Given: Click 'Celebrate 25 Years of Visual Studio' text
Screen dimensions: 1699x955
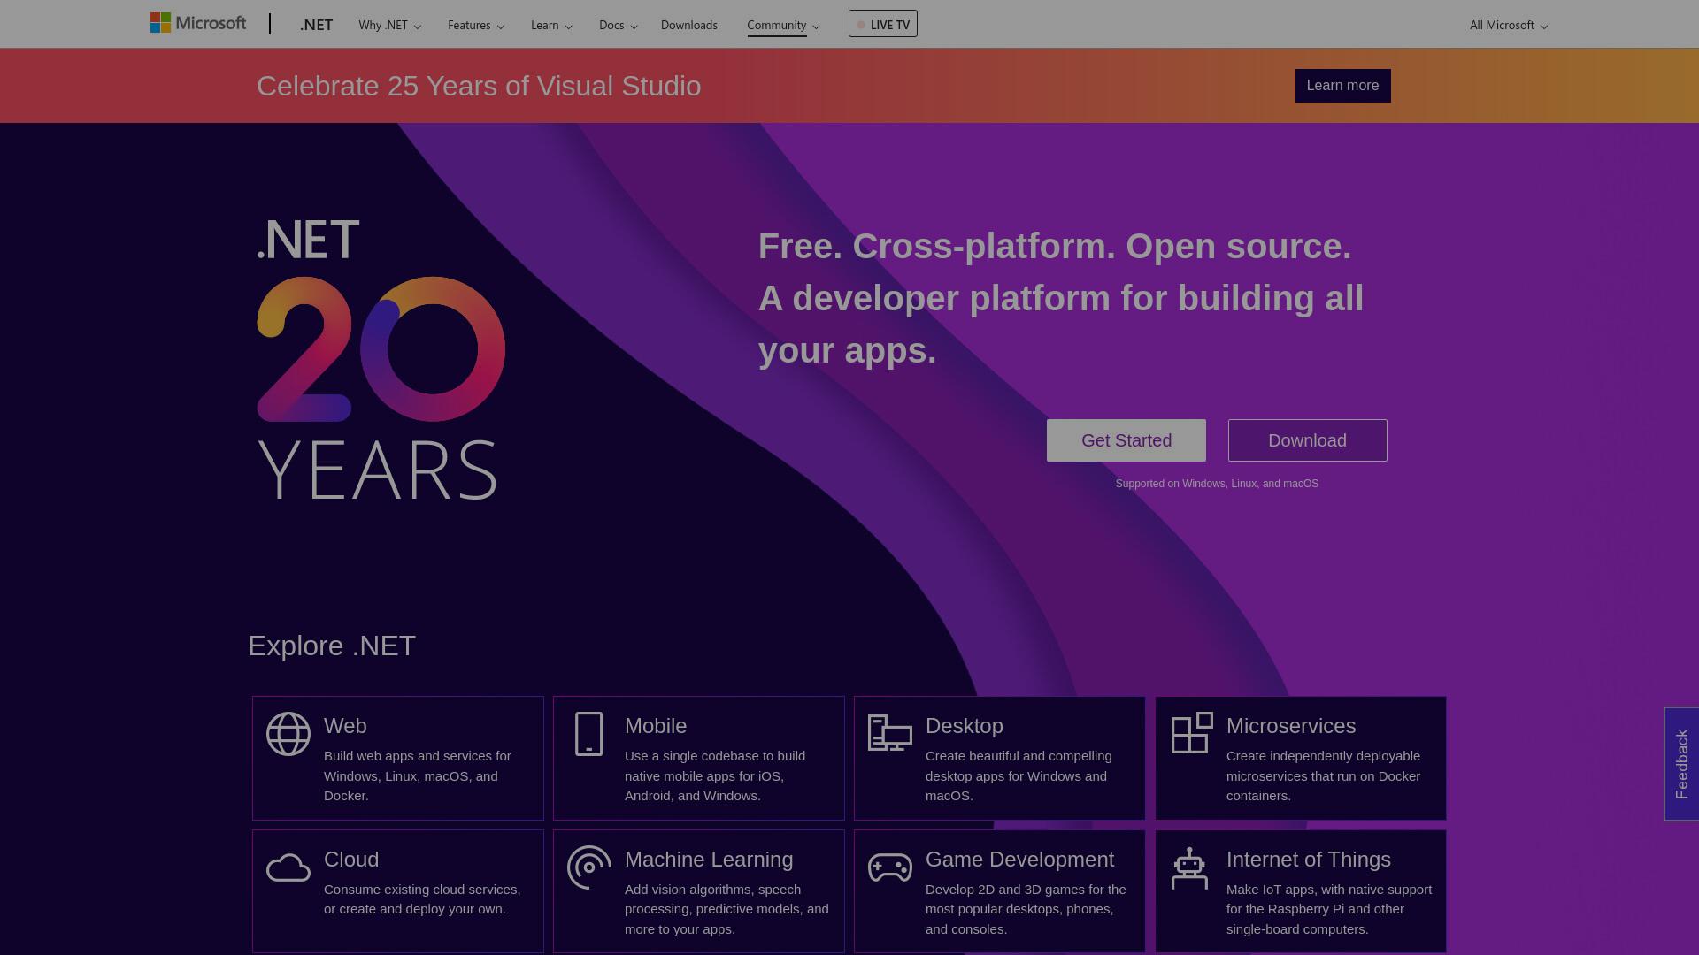Looking at the screenshot, I should point(479,86).
